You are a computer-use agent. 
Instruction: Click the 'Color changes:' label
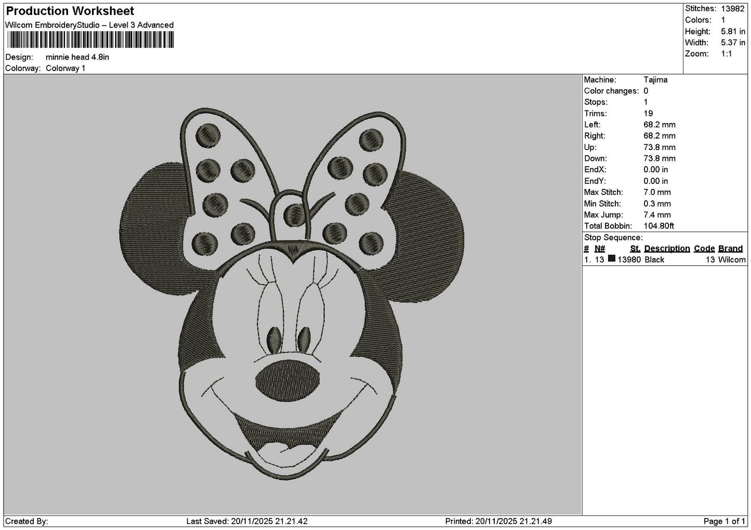pos(612,91)
